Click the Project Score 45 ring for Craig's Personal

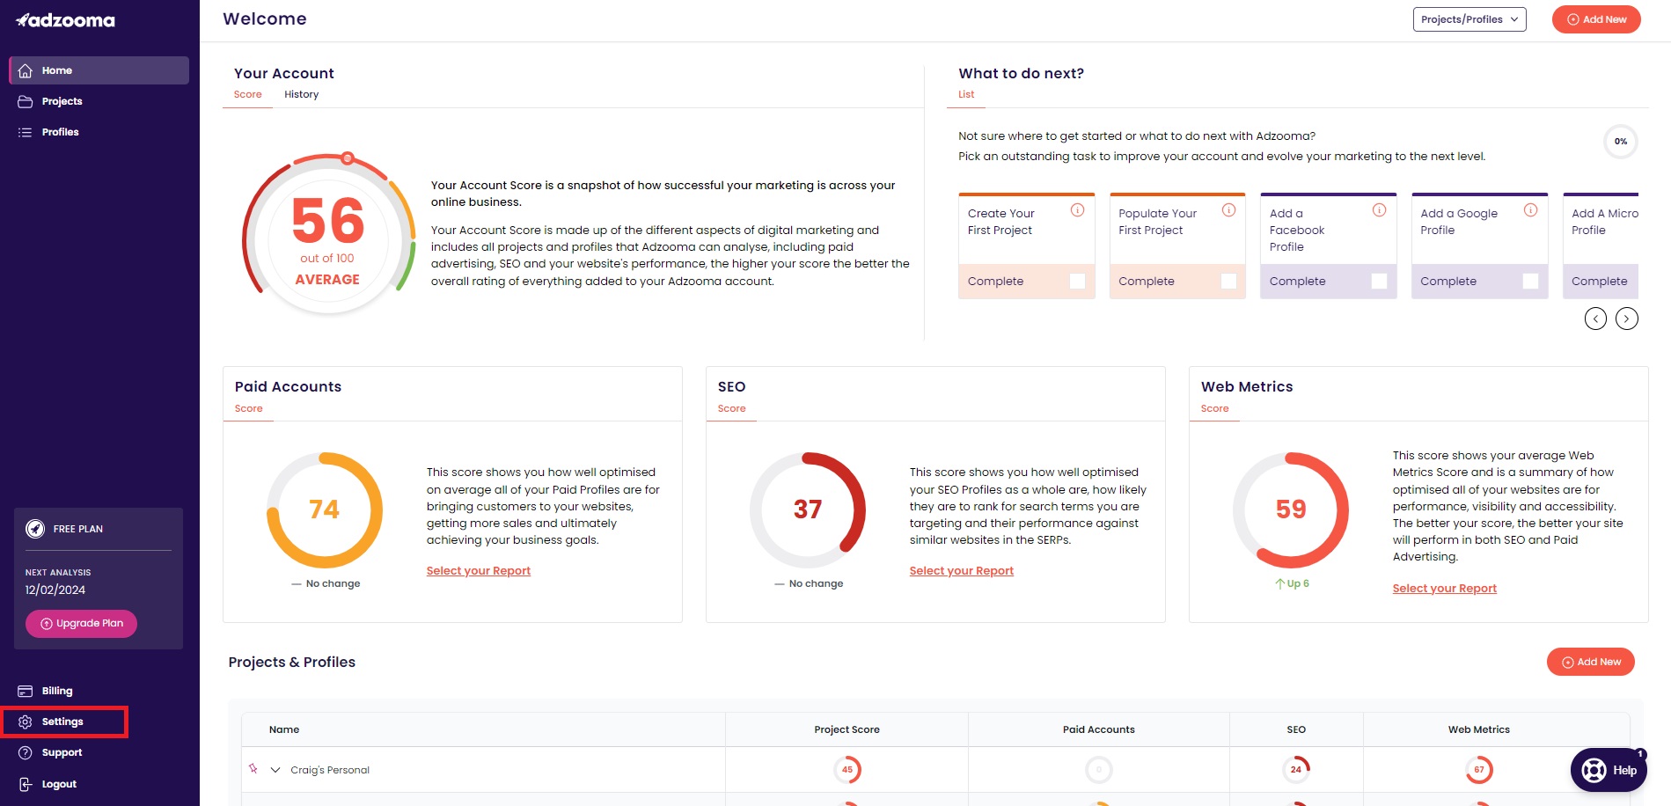click(x=846, y=770)
